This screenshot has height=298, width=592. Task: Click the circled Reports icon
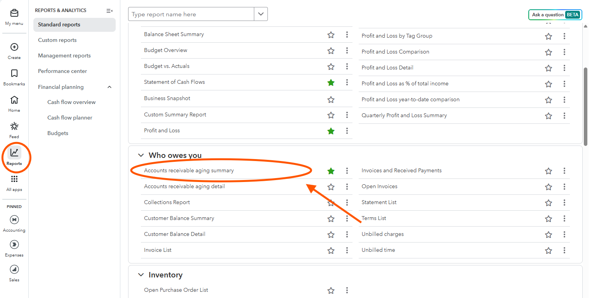(14, 153)
